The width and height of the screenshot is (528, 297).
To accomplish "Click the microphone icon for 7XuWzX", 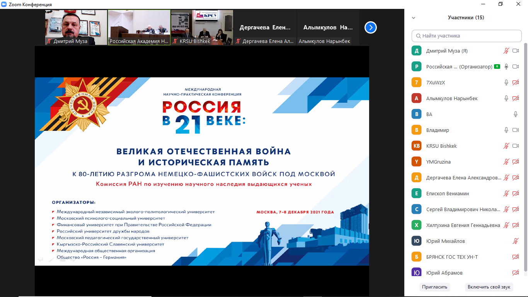I will tap(506, 82).
